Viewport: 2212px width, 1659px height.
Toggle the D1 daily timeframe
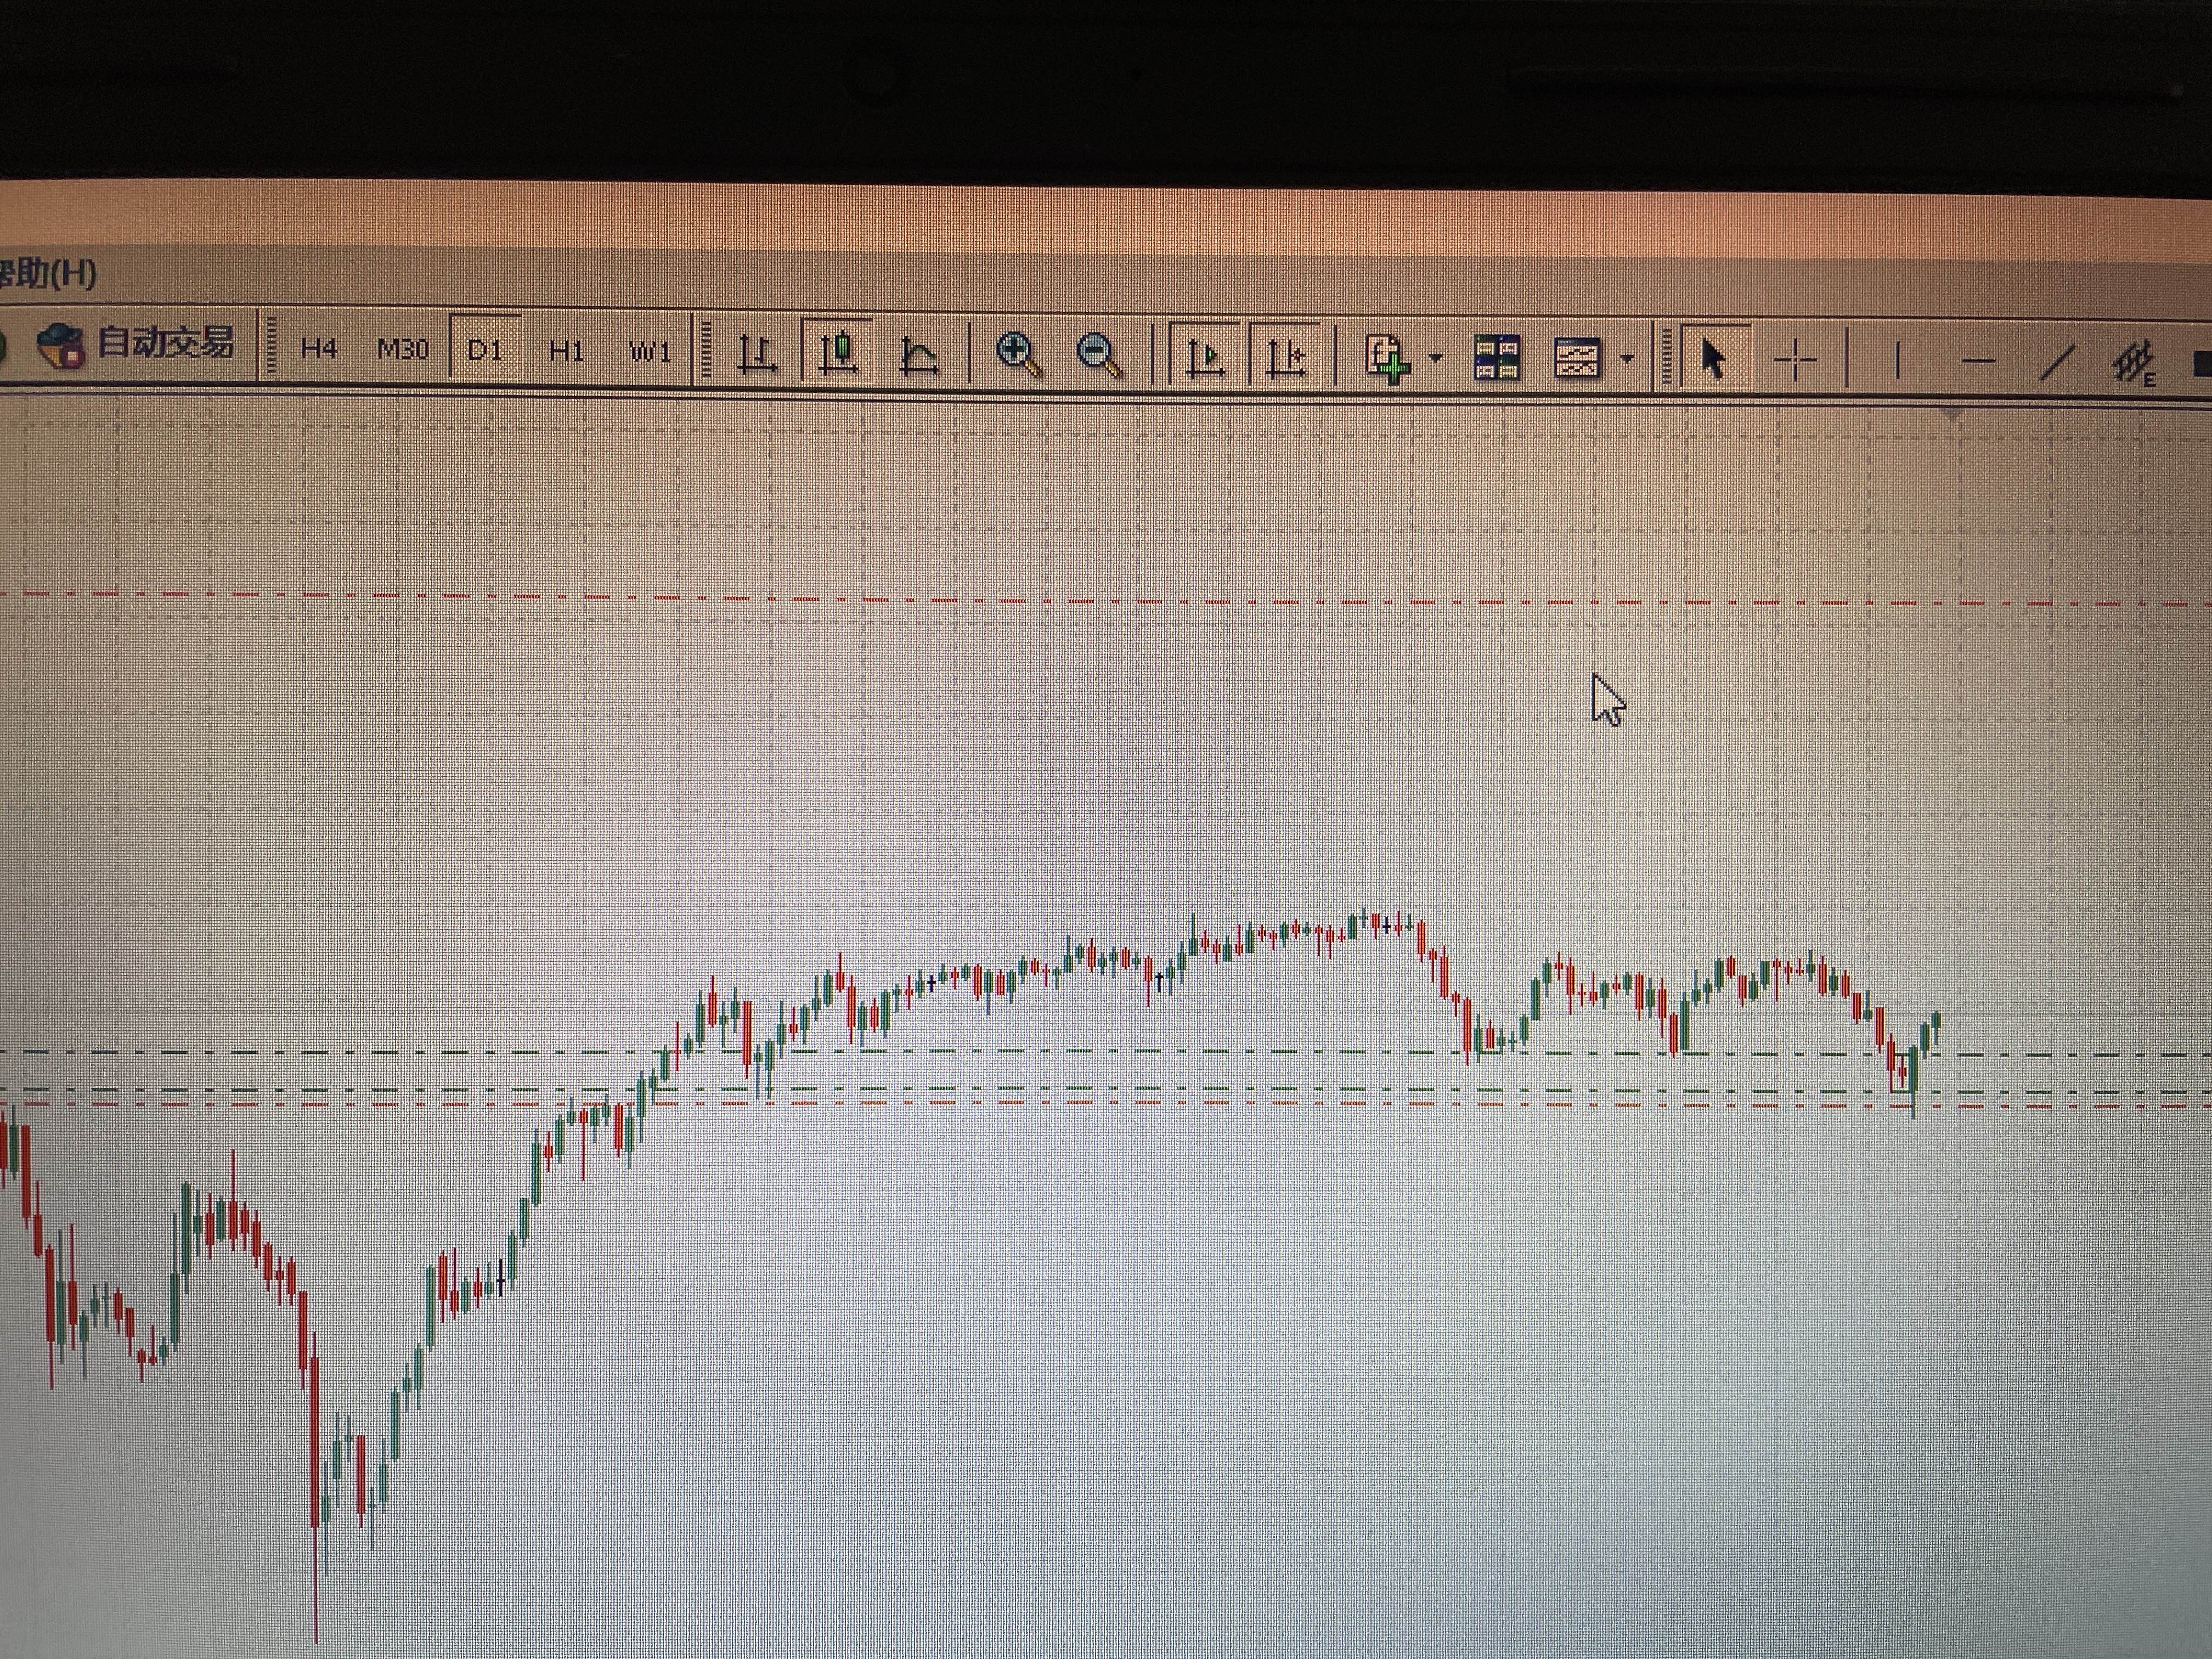click(485, 350)
